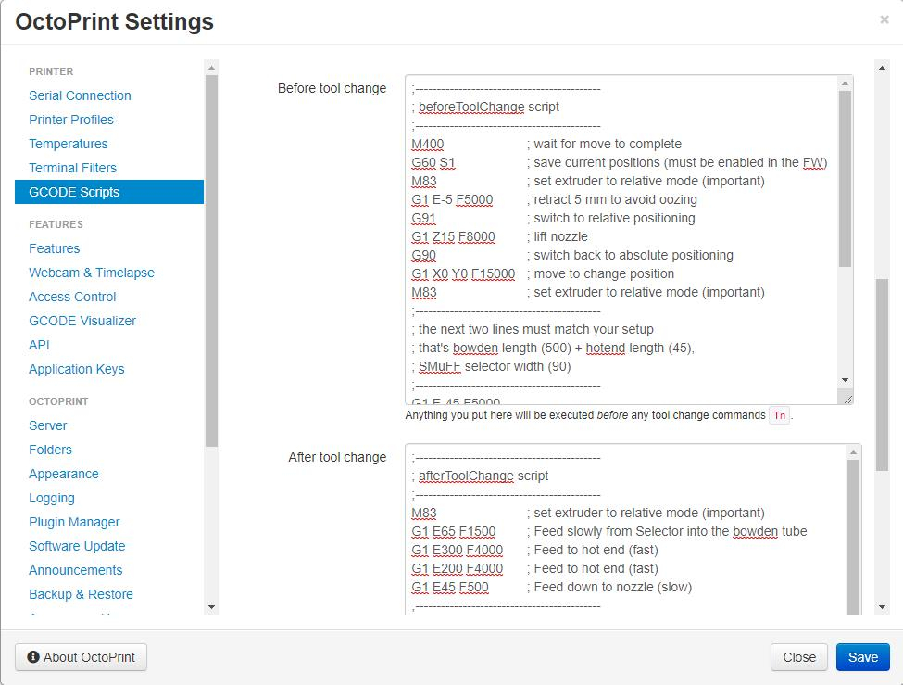Click the 'M400' command line
The image size is (903, 685).
tap(427, 145)
